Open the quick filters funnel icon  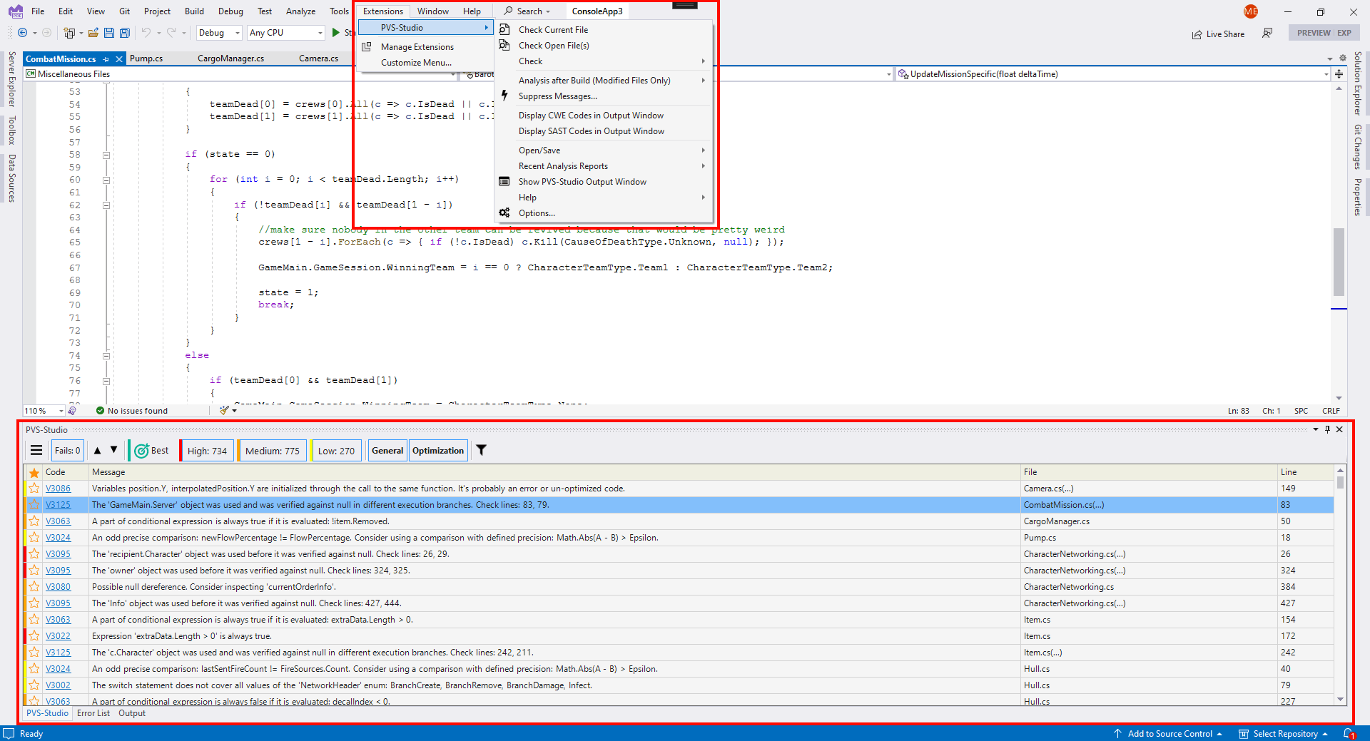pyautogui.click(x=482, y=451)
